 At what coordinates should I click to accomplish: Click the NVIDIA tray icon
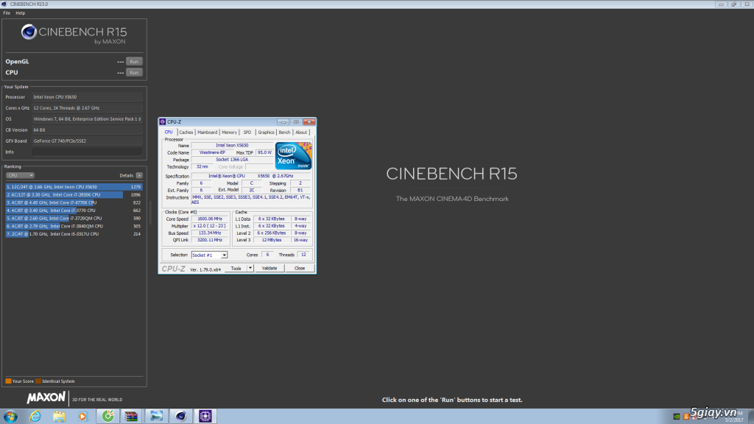(x=677, y=417)
